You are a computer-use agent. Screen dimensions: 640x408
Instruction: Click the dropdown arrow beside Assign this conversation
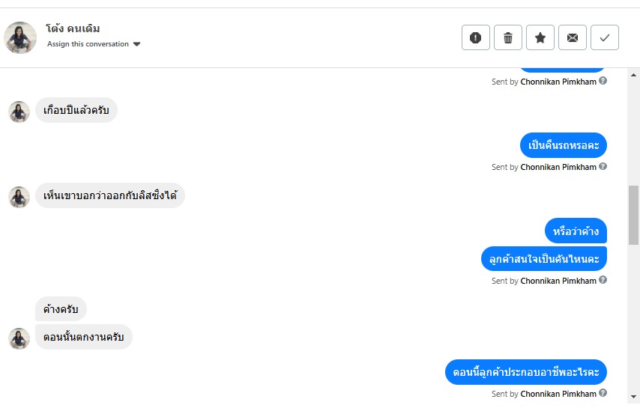click(x=136, y=44)
